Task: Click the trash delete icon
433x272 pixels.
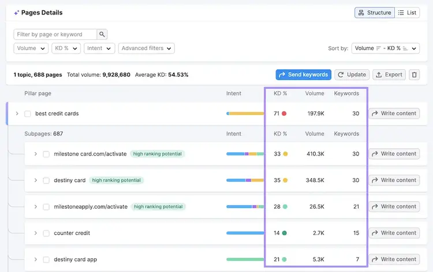Action: coord(414,75)
